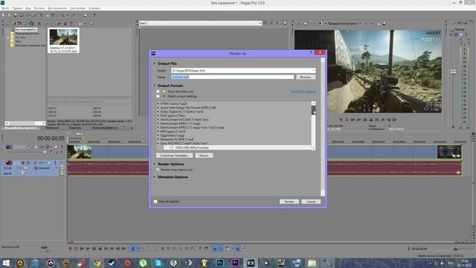Click Preview on External Monitor icon
476x268 pixels.
click(306, 23)
